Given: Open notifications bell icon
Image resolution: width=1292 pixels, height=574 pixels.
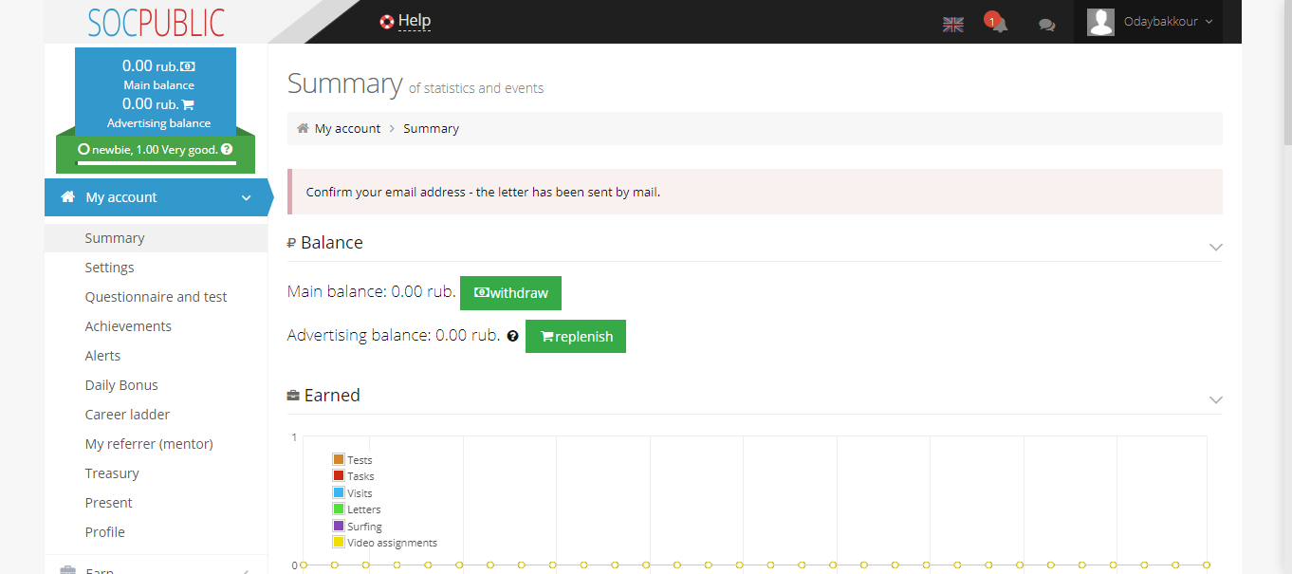Looking at the screenshot, I should pos(999,25).
